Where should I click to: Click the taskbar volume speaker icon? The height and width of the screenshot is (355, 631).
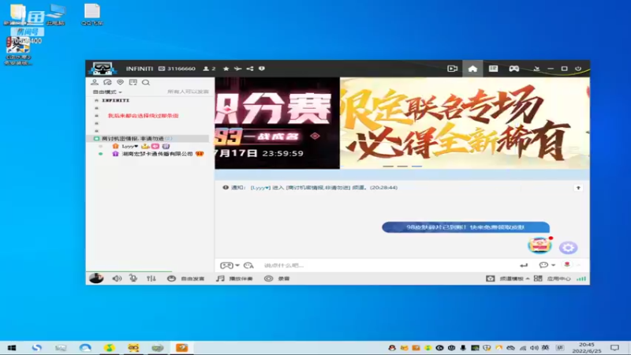coord(534,348)
